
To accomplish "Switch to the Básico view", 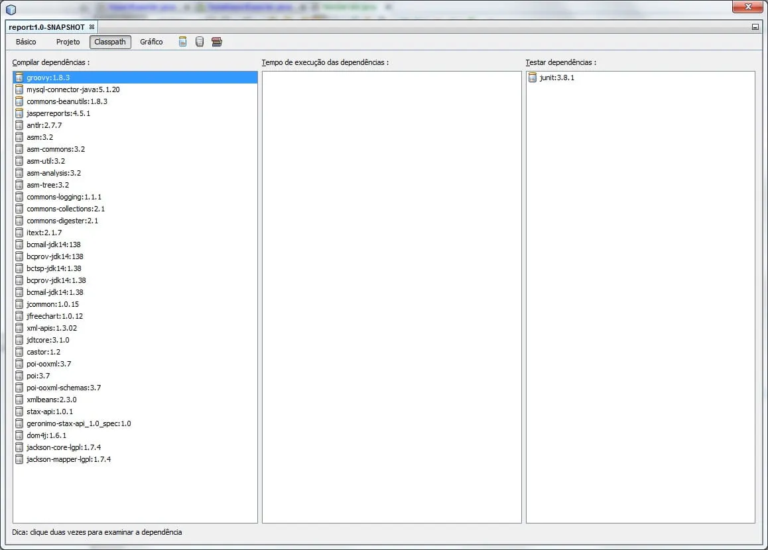I will pos(26,42).
